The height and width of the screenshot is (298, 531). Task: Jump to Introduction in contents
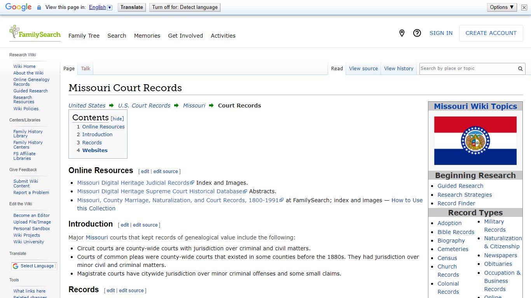click(97, 135)
